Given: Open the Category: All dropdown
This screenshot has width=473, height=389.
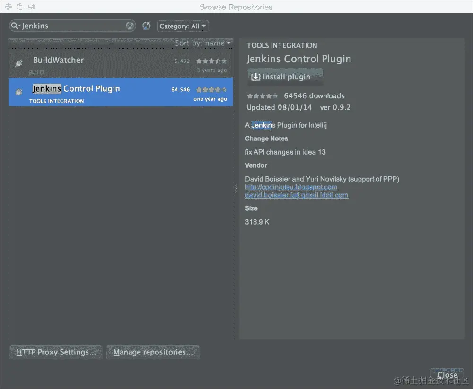Looking at the screenshot, I should tap(183, 26).
